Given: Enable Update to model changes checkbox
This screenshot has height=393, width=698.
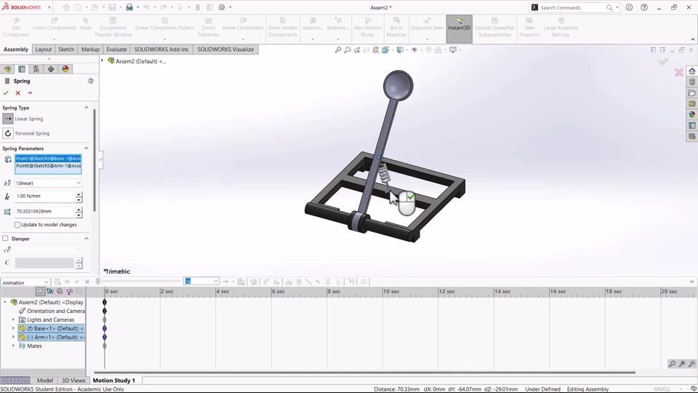Looking at the screenshot, I should pos(17,225).
